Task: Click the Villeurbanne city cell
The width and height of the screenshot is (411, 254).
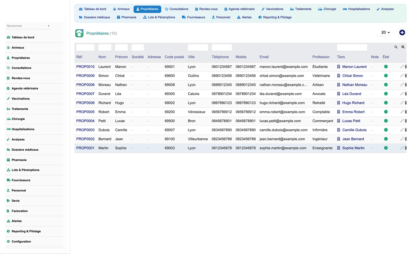Action: (x=198, y=139)
